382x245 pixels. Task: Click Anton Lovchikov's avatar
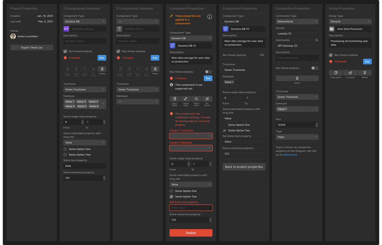point(13,36)
